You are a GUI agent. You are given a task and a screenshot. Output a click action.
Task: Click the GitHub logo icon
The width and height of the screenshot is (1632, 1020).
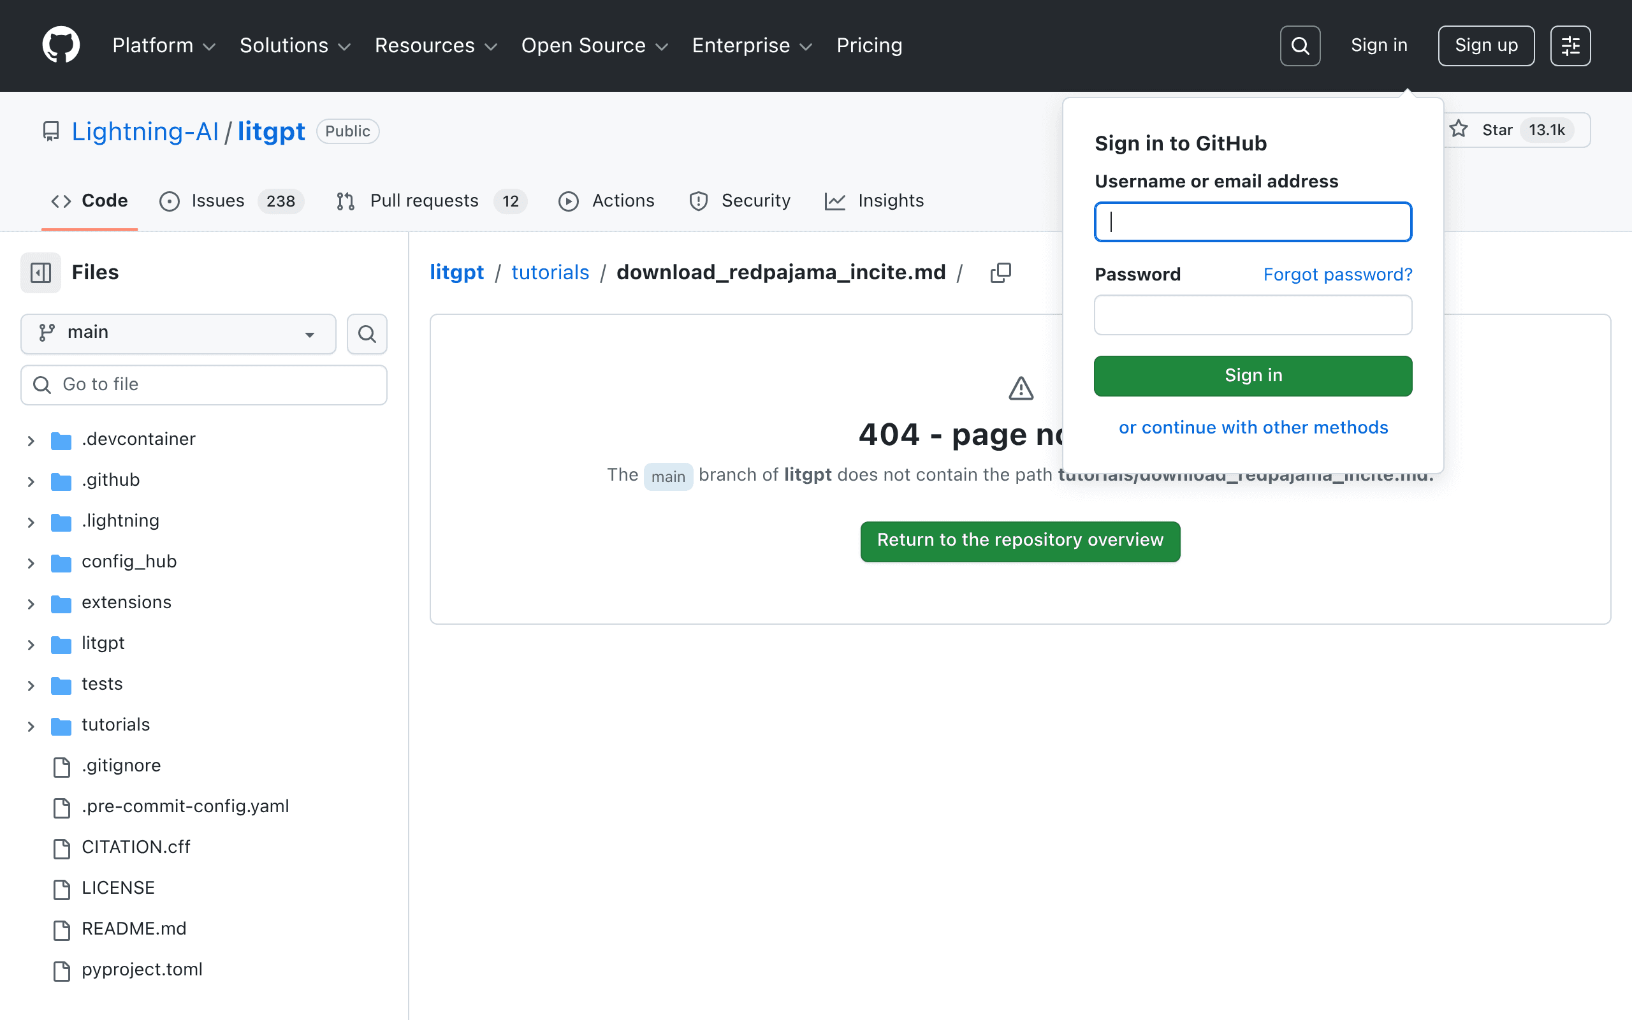pos(61,45)
